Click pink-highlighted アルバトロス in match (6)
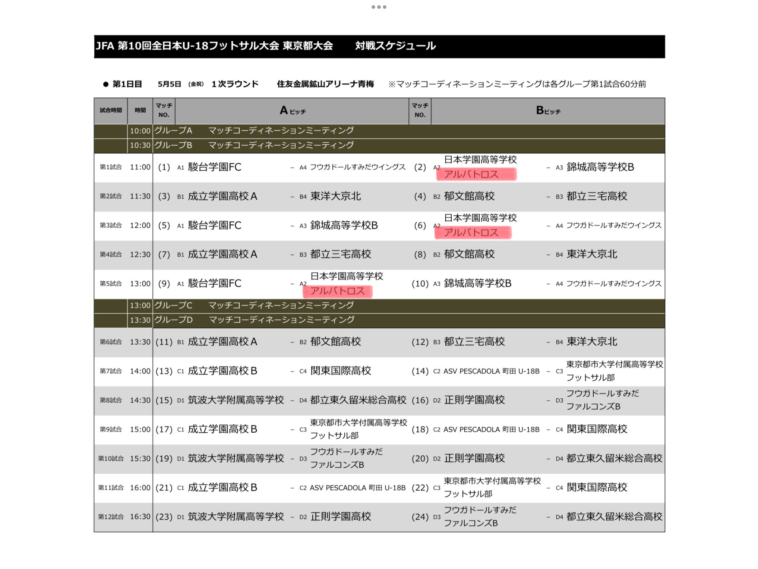 click(472, 233)
